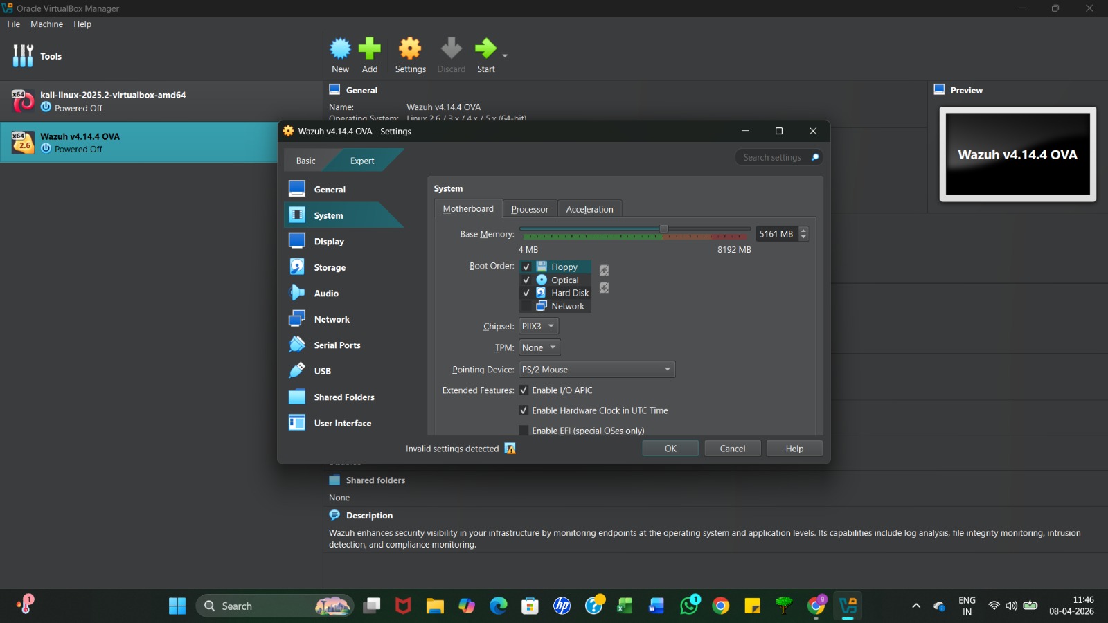Open the TPM dropdown
1108x623 pixels.
click(539, 347)
